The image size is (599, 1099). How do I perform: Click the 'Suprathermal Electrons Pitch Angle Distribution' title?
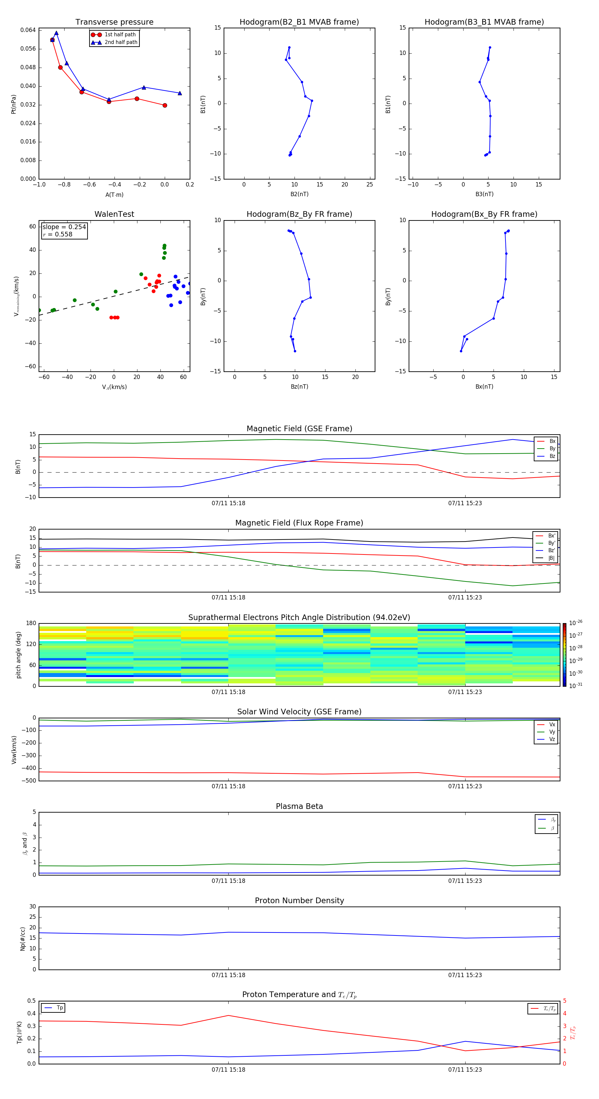(299, 617)
